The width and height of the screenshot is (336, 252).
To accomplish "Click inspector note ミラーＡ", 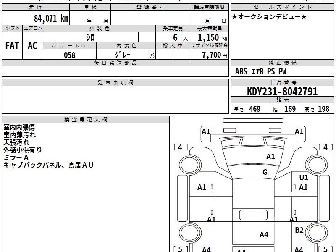I will click(16, 157).
